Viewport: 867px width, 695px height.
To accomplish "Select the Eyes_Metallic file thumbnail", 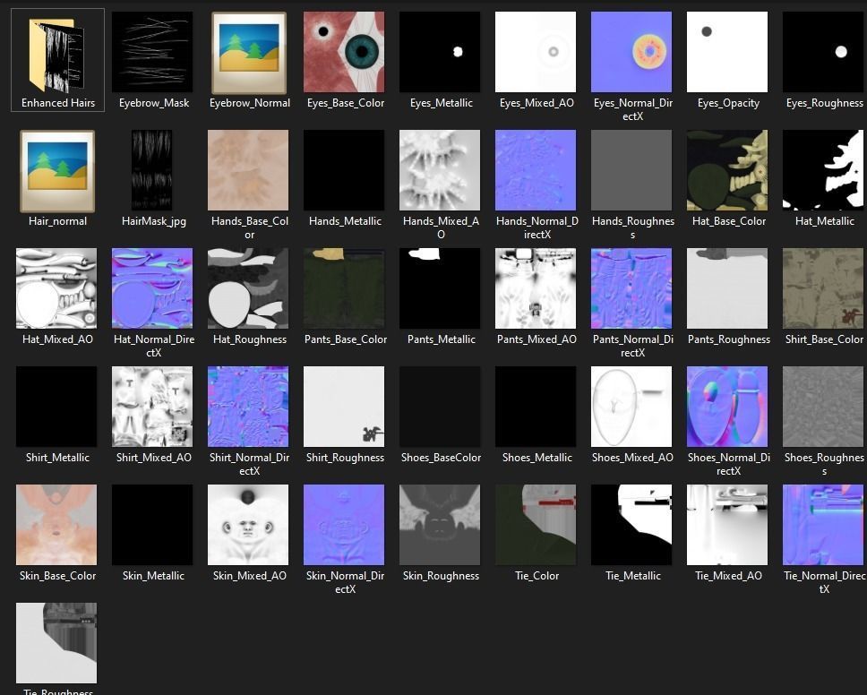I will pyautogui.click(x=440, y=52).
